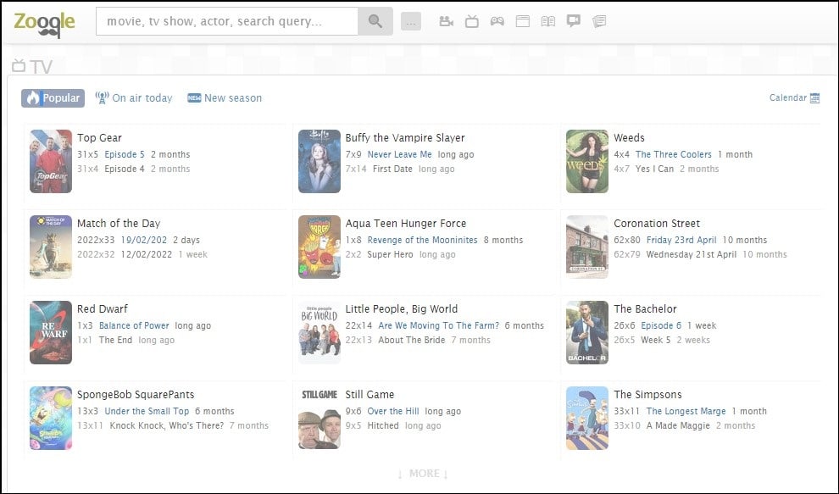
Task: Open the Coronation Street poster thumbnail
Action: [587, 247]
